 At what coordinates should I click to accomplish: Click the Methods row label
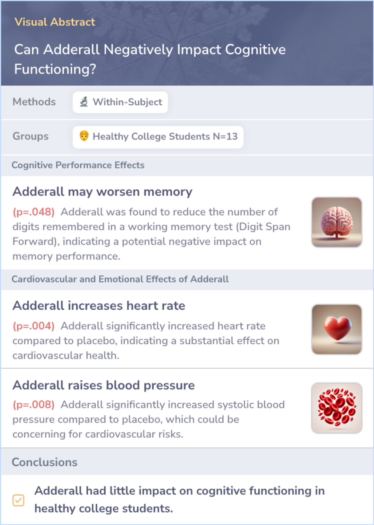pyautogui.click(x=34, y=102)
